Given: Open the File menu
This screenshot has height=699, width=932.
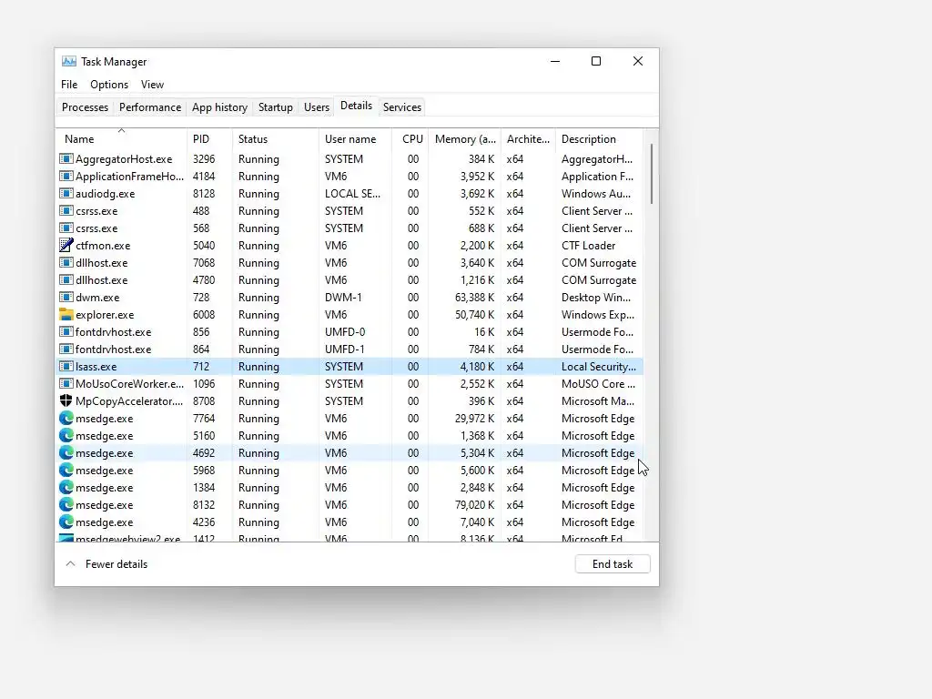Looking at the screenshot, I should [69, 85].
